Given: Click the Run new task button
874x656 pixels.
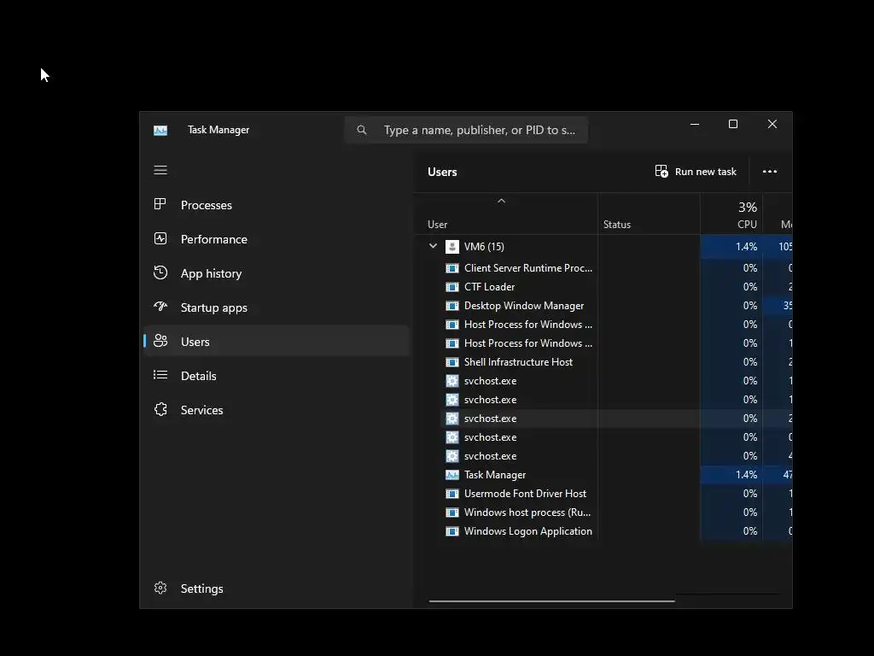Looking at the screenshot, I should [696, 171].
